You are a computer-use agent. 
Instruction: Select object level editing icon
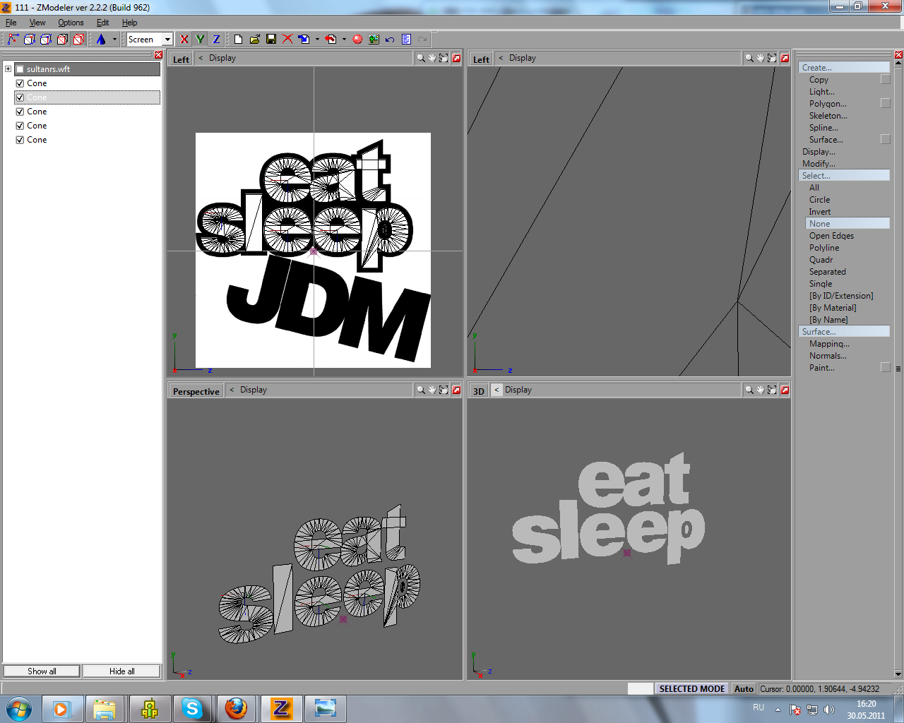point(62,40)
